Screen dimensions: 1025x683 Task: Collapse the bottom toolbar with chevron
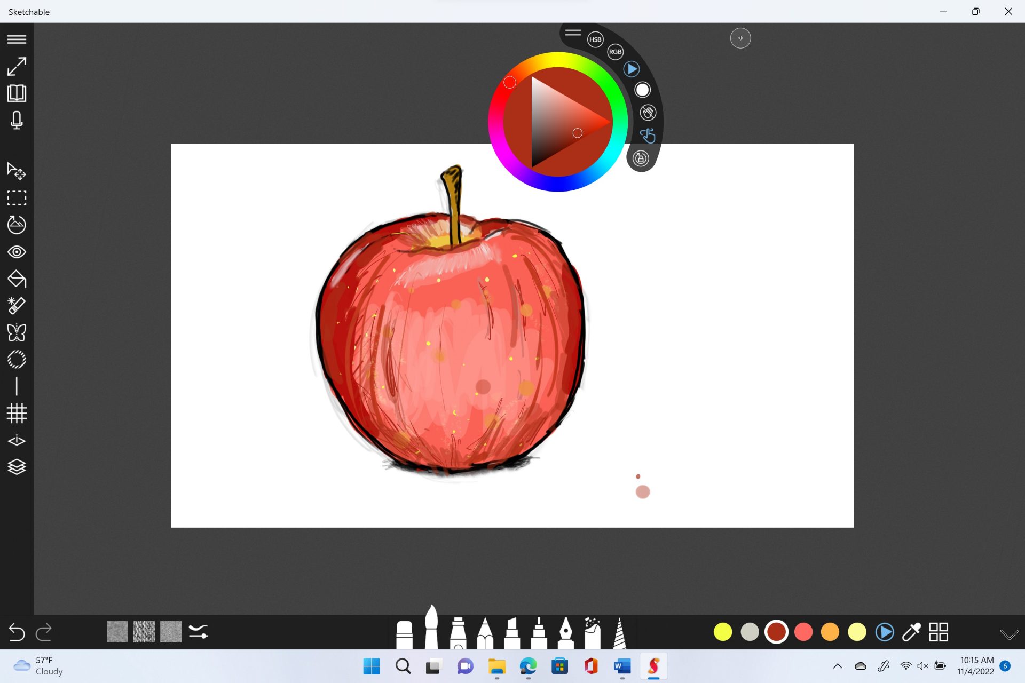pyautogui.click(x=1009, y=634)
